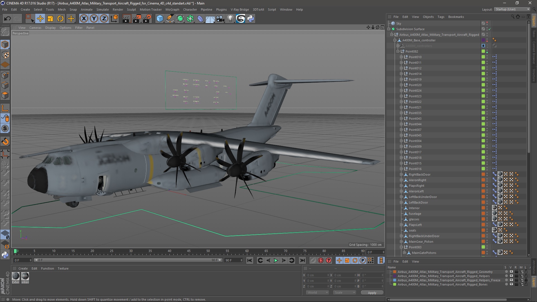Click the X position input field

(x=318, y=275)
